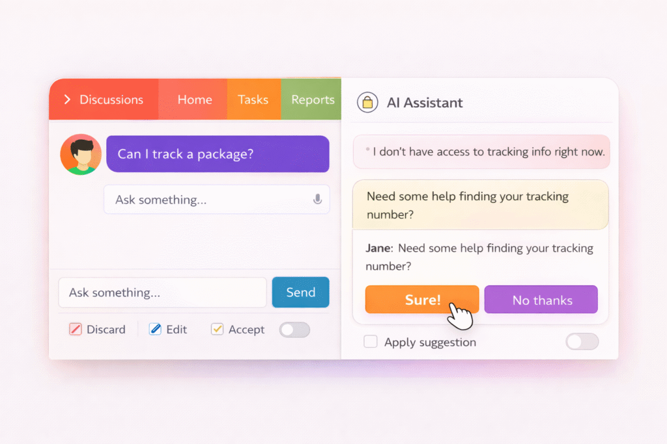
Task: Click the blue Edit pencil icon
Action: tap(154, 330)
